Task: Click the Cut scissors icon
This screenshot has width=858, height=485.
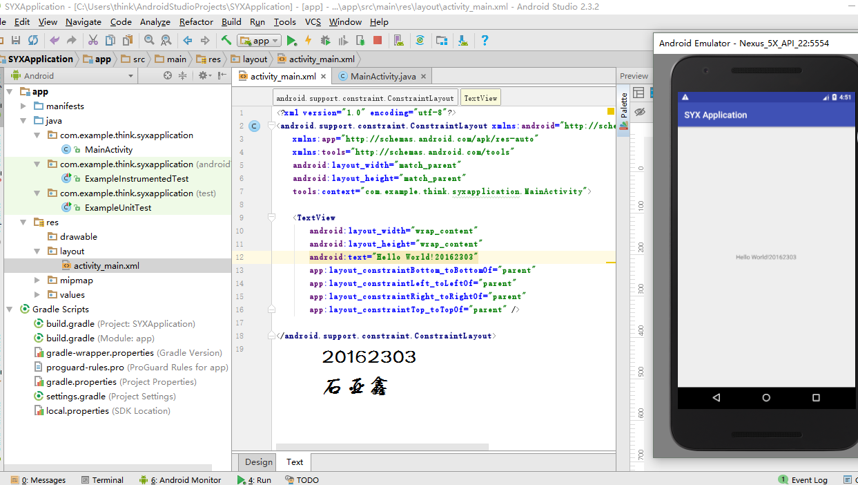Action: click(x=92, y=40)
